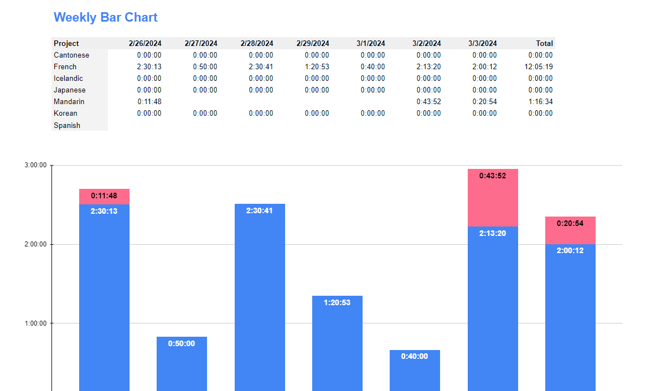
Task: Select the Total column header
Action: tap(545, 43)
